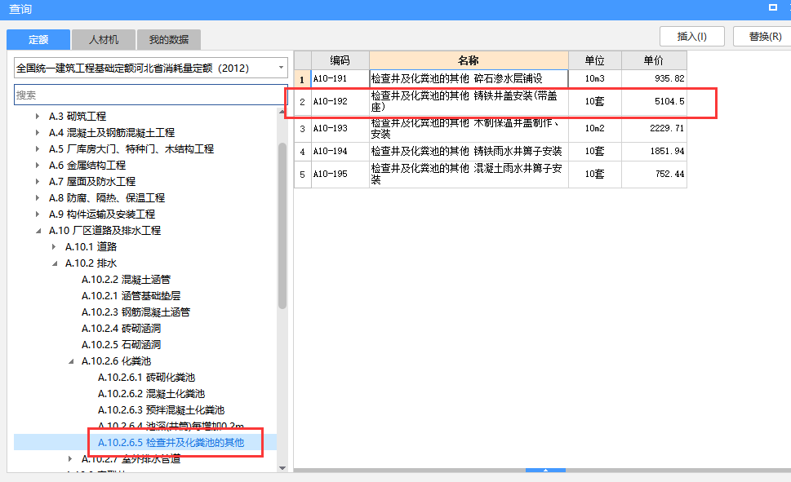Click the name cell 混凝土雨水井箅子安装
791x482 pixels.
(469, 174)
